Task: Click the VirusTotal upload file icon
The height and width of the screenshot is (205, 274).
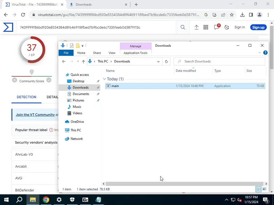Action: 196,27
